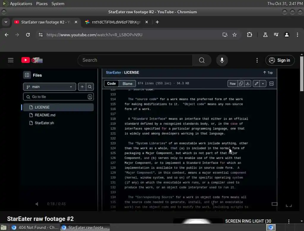The width and height of the screenshot is (304, 231).
Task: Mute the video with speaker icon
Action: tap(37, 204)
